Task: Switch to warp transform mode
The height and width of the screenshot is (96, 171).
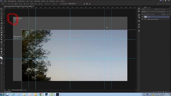Action: point(84,4)
